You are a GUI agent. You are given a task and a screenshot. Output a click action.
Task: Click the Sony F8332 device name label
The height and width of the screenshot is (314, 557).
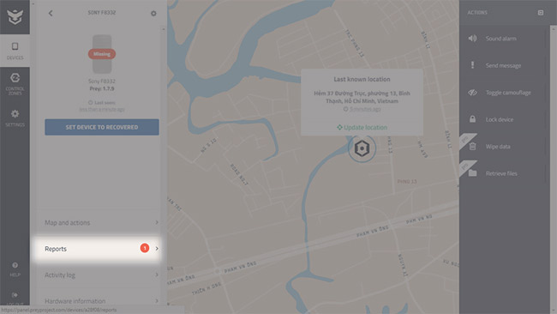click(102, 82)
